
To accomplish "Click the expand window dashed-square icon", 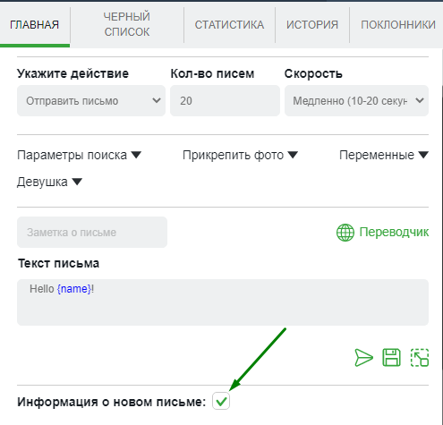I will pyautogui.click(x=420, y=357).
